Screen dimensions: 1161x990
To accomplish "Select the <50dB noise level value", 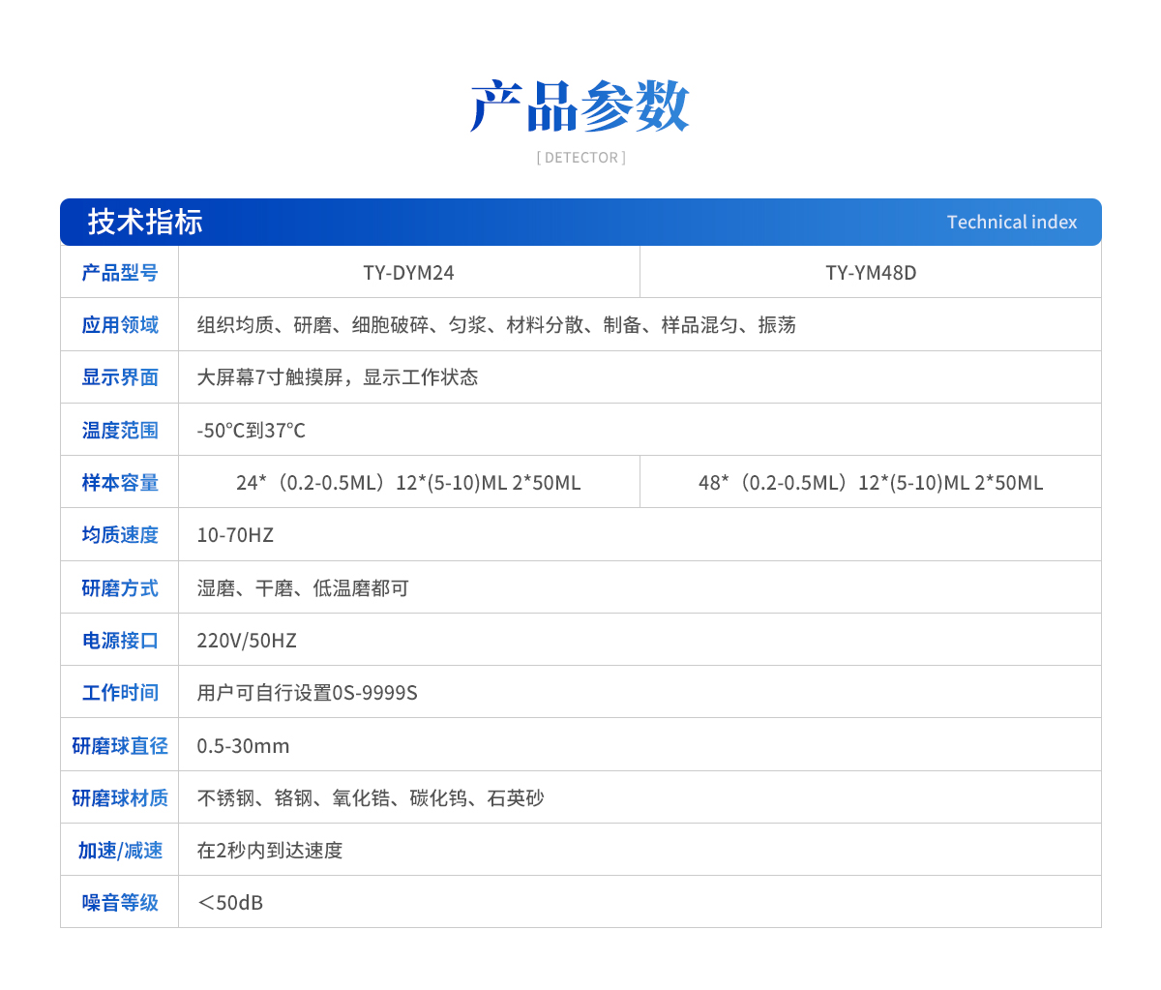I will (230, 903).
